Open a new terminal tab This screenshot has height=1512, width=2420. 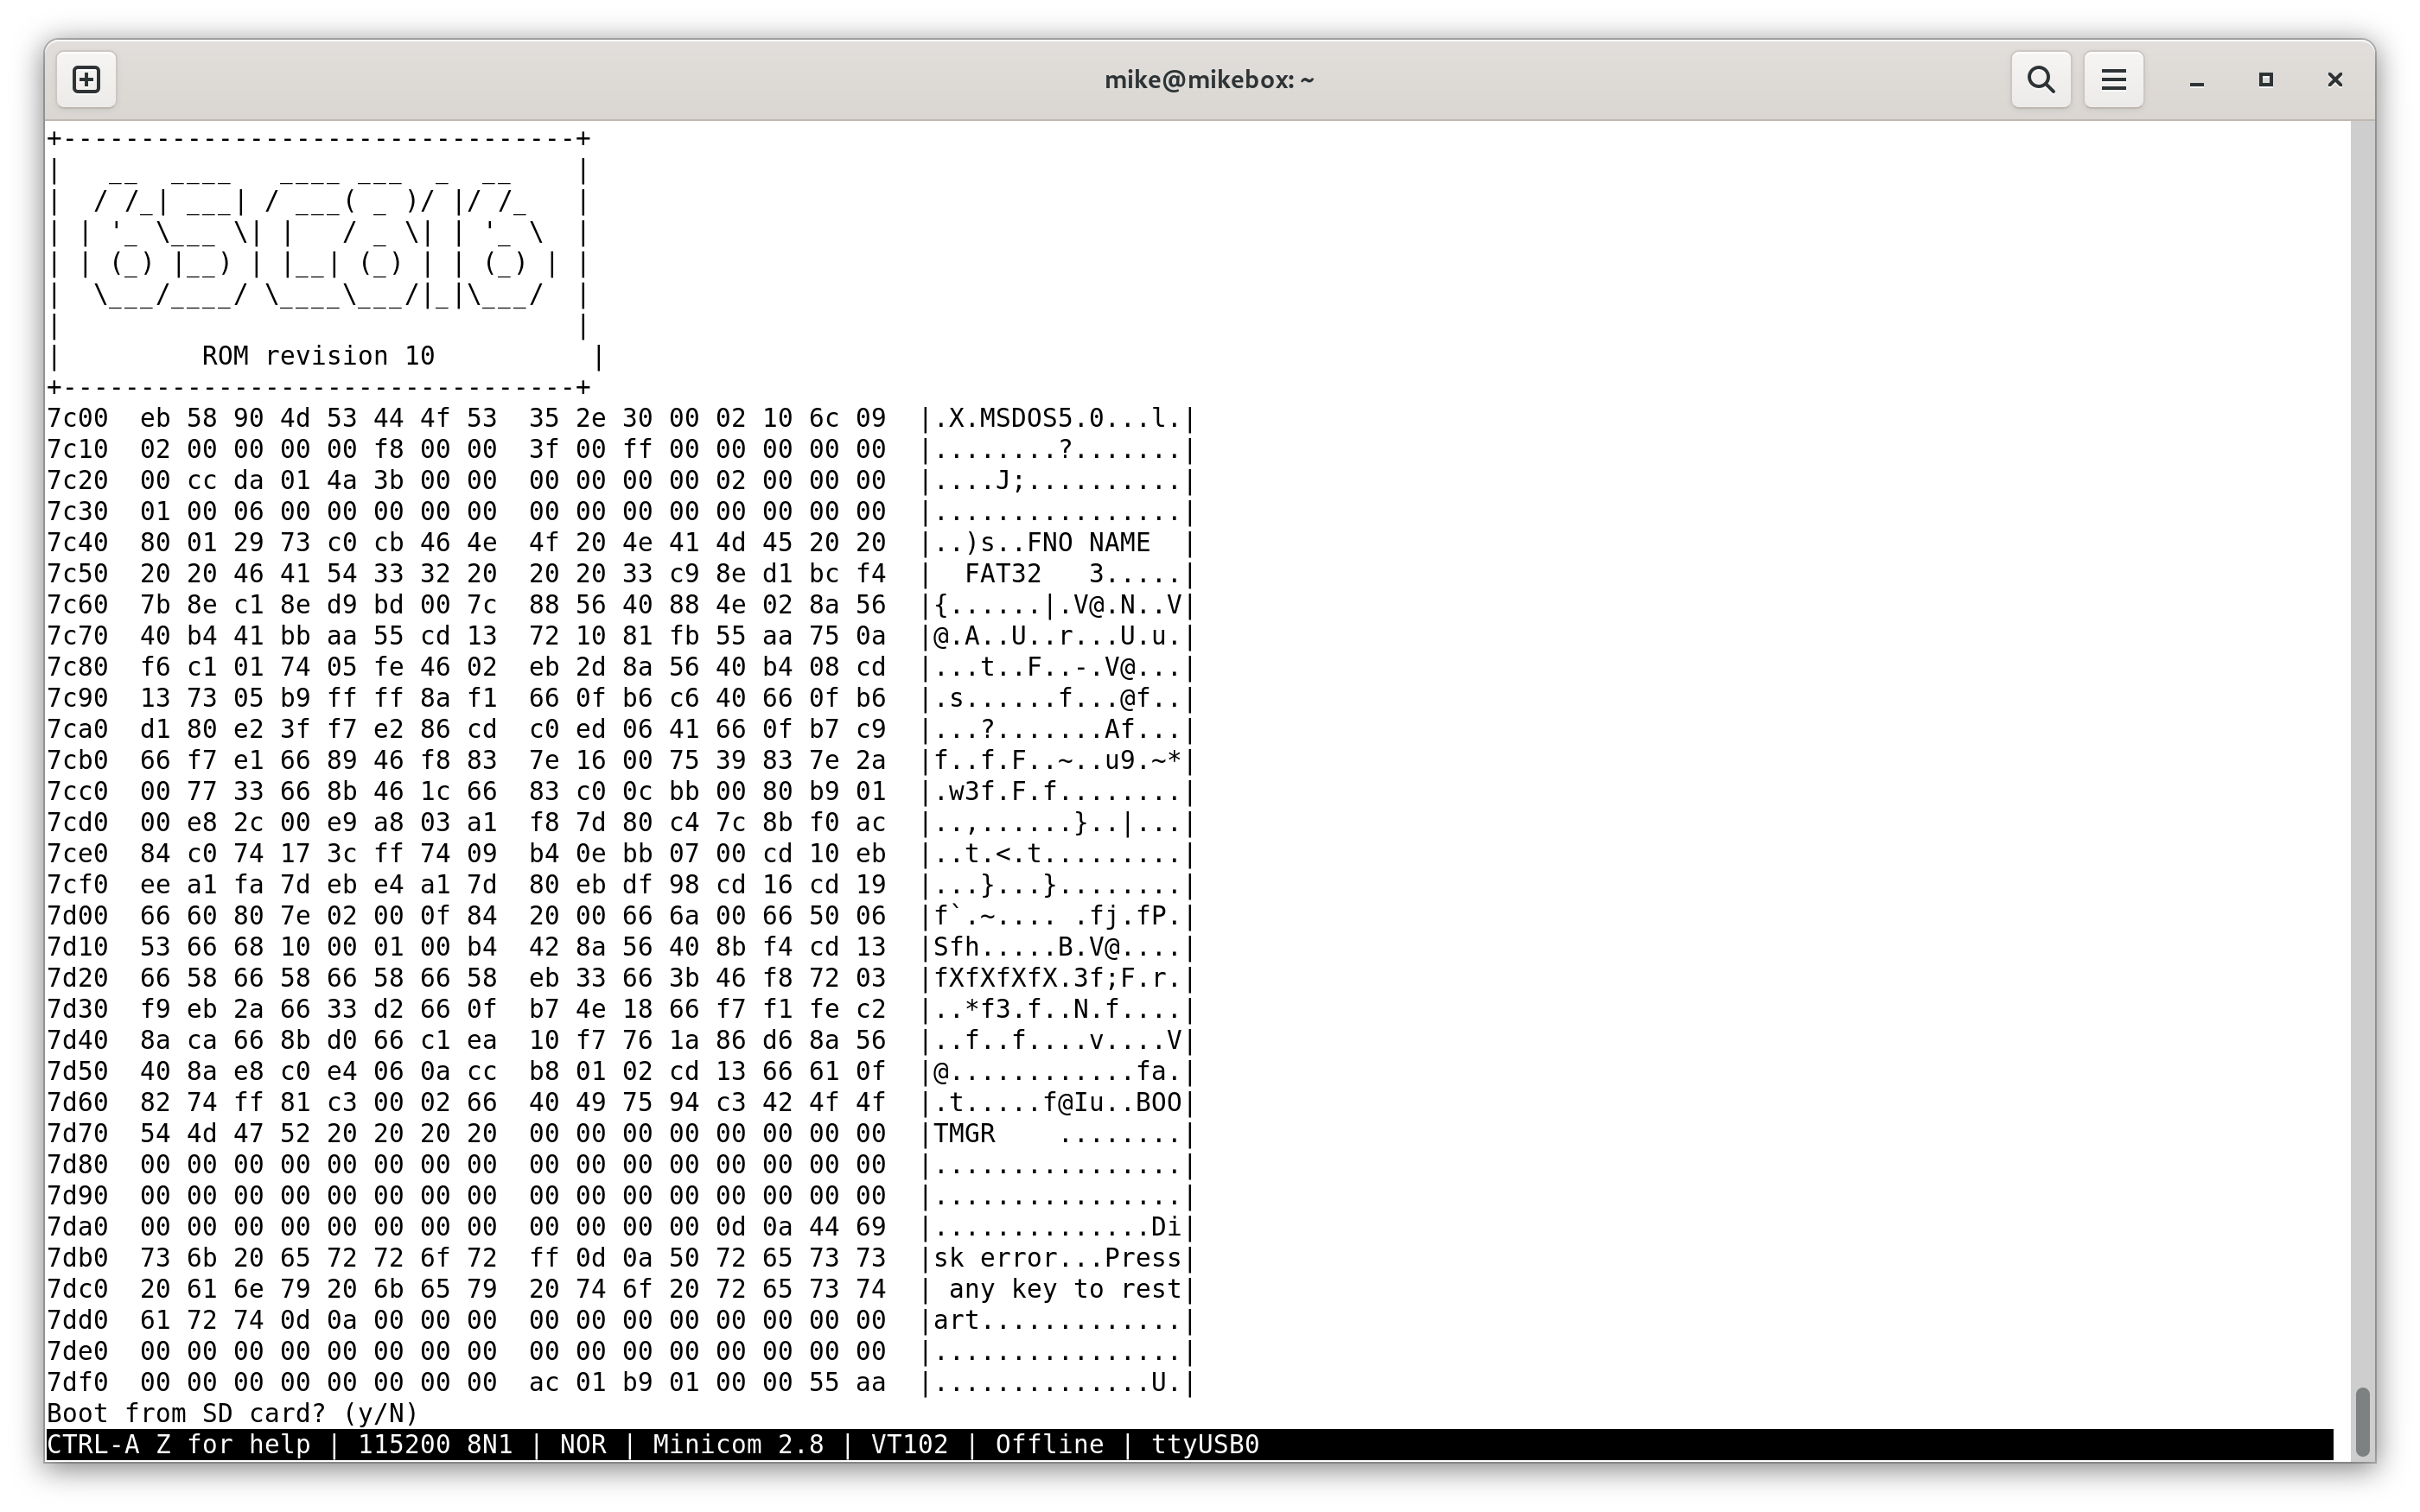(x=86, y=79)
